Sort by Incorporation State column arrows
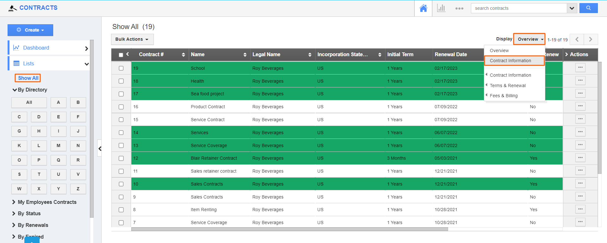The width and height of the screenshot is (607, 243). click(379, 55)
